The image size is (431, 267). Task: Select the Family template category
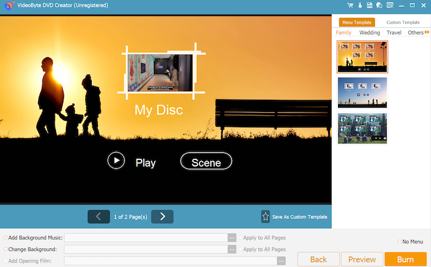(x=344, y=33)
